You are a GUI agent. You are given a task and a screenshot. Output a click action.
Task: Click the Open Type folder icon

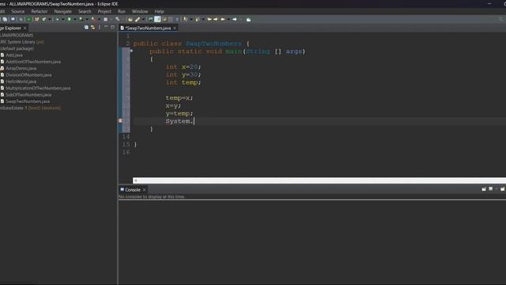(130, 19)
